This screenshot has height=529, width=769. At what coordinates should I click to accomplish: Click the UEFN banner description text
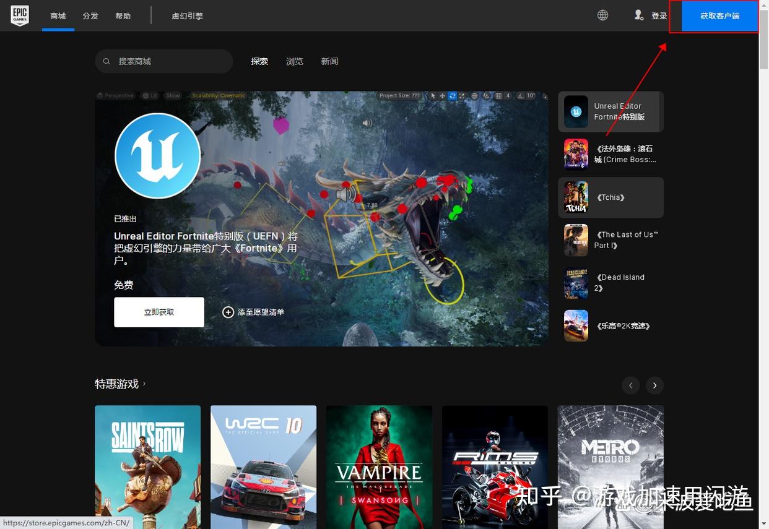tap(206, 248)
